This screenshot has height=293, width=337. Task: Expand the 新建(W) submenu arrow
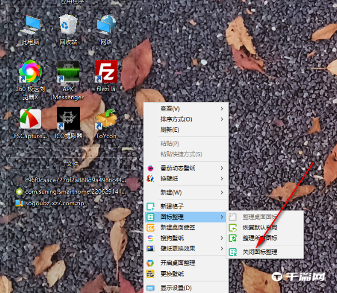222,193
